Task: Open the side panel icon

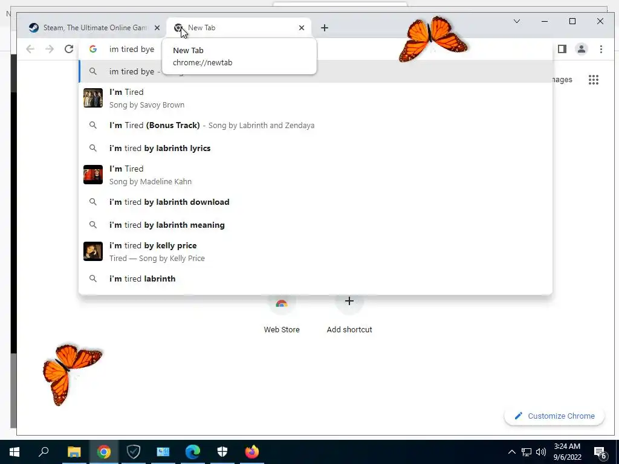Action: [x=562, y=49]
